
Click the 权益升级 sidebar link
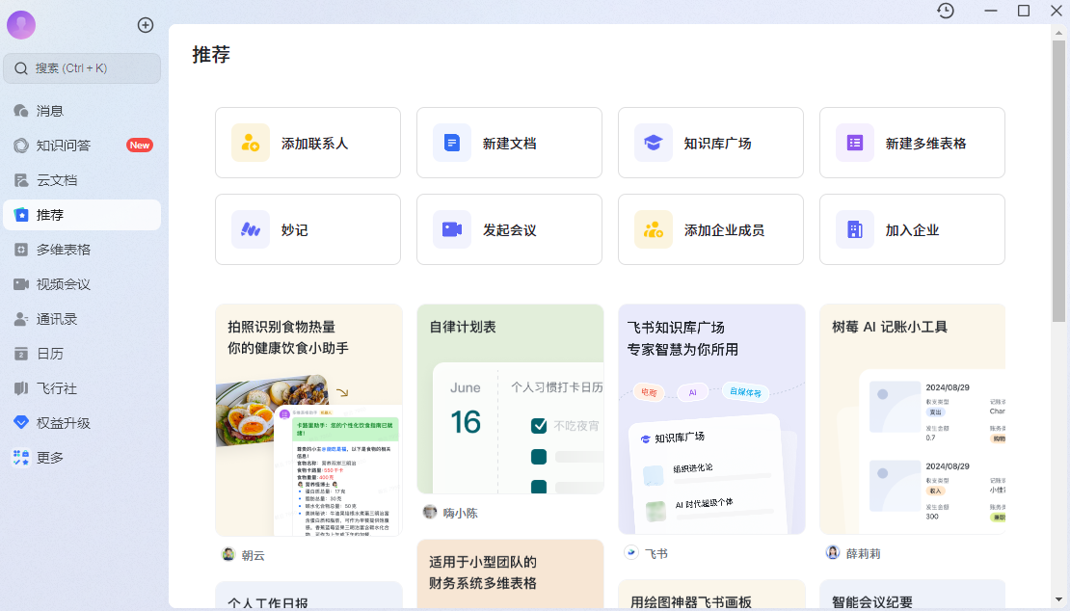coord(64,423)
